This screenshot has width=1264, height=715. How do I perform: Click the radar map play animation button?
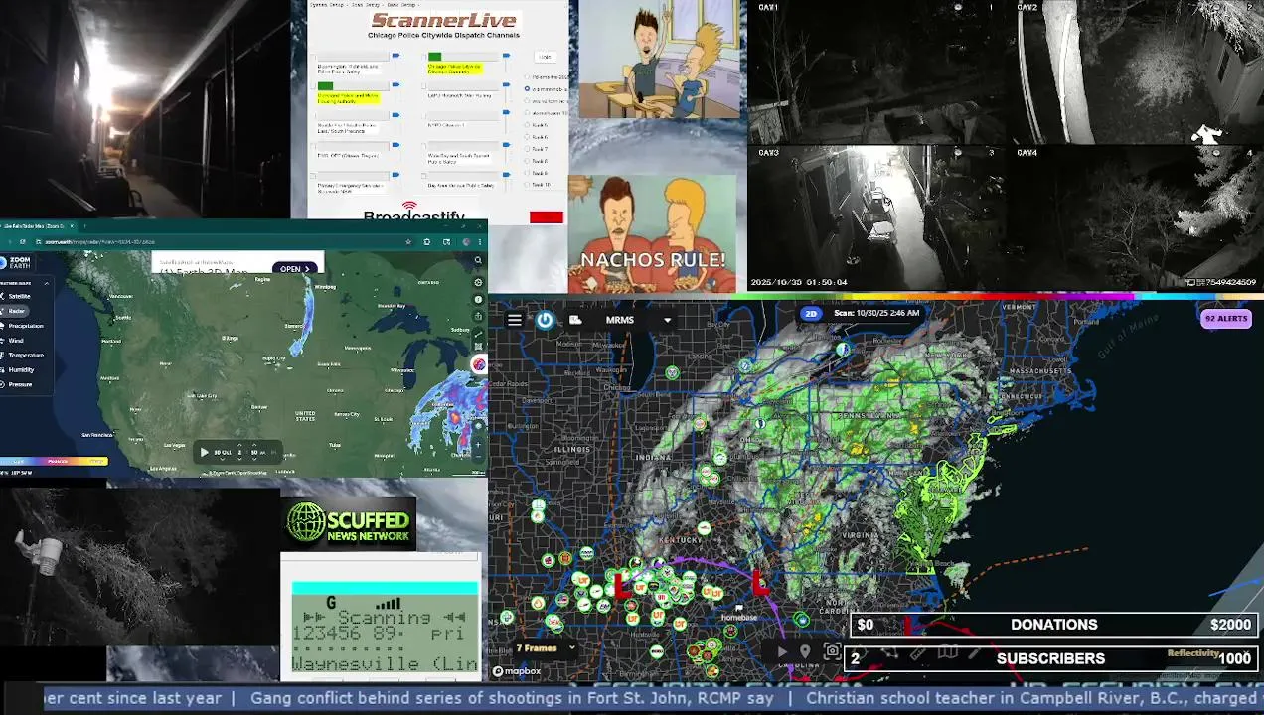point(782,652)
